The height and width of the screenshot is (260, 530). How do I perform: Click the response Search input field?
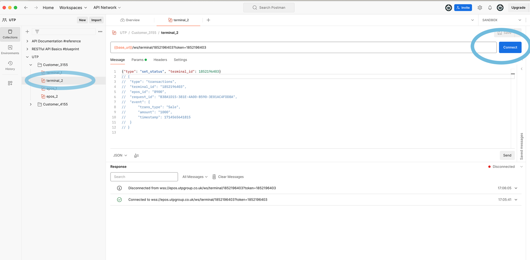coord(144,177)
